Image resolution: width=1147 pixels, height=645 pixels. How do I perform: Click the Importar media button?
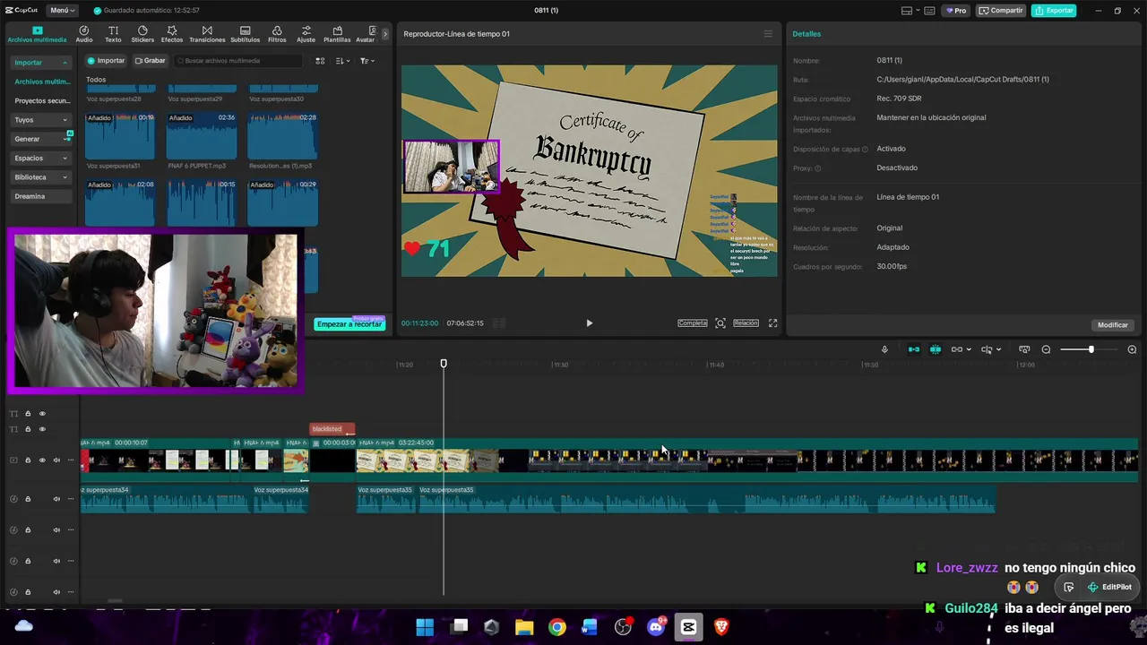pos(106,61)
